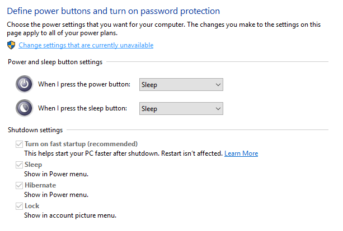
Task: Click the 'Shutdown settings' section header
Action: pyautogui.click(x=35, y=130)
